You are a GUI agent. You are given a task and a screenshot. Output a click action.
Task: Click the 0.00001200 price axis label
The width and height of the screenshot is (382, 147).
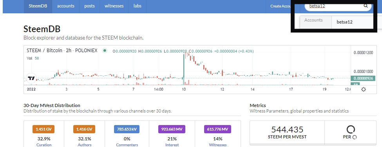coord(363,53)
